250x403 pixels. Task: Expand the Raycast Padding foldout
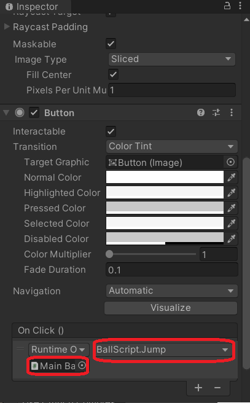pyautogui.click(x=7, y=26)
